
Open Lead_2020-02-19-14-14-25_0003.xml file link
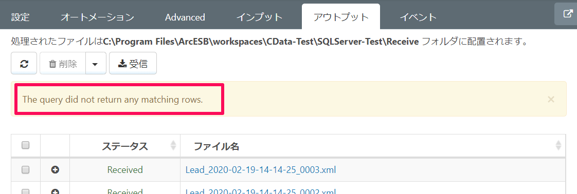(261, 170)
